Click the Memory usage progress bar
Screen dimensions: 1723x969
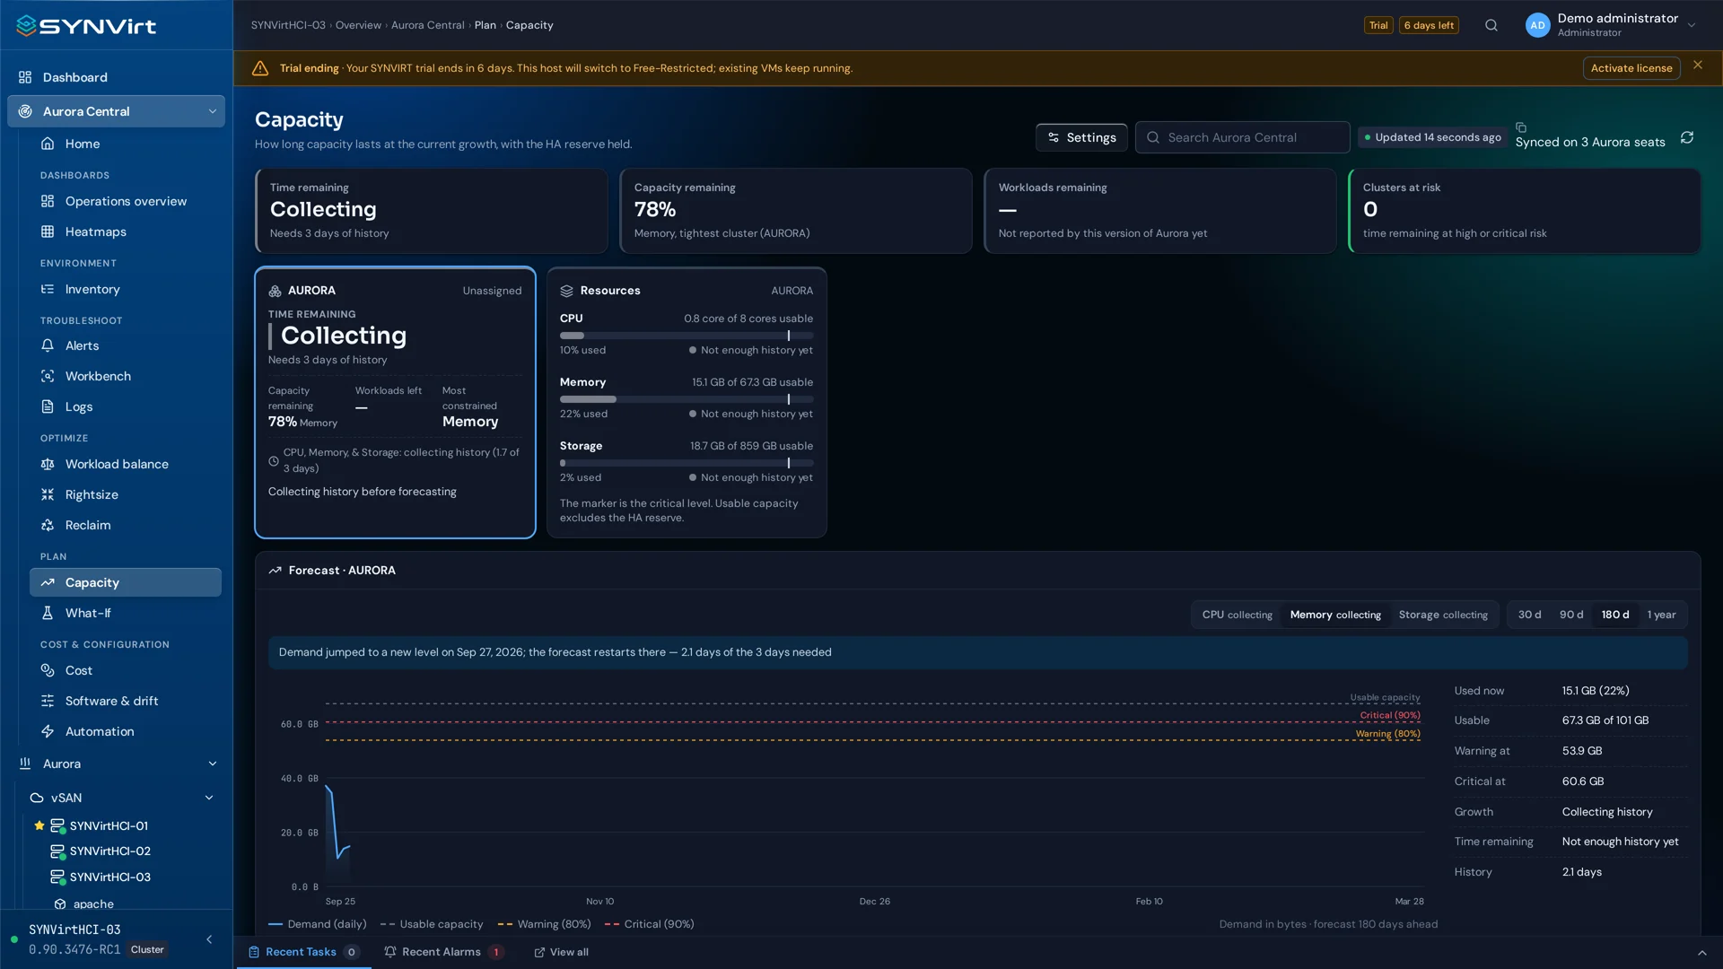pos(687,399)
